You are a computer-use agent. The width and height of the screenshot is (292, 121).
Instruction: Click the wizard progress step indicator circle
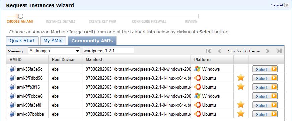21,16
